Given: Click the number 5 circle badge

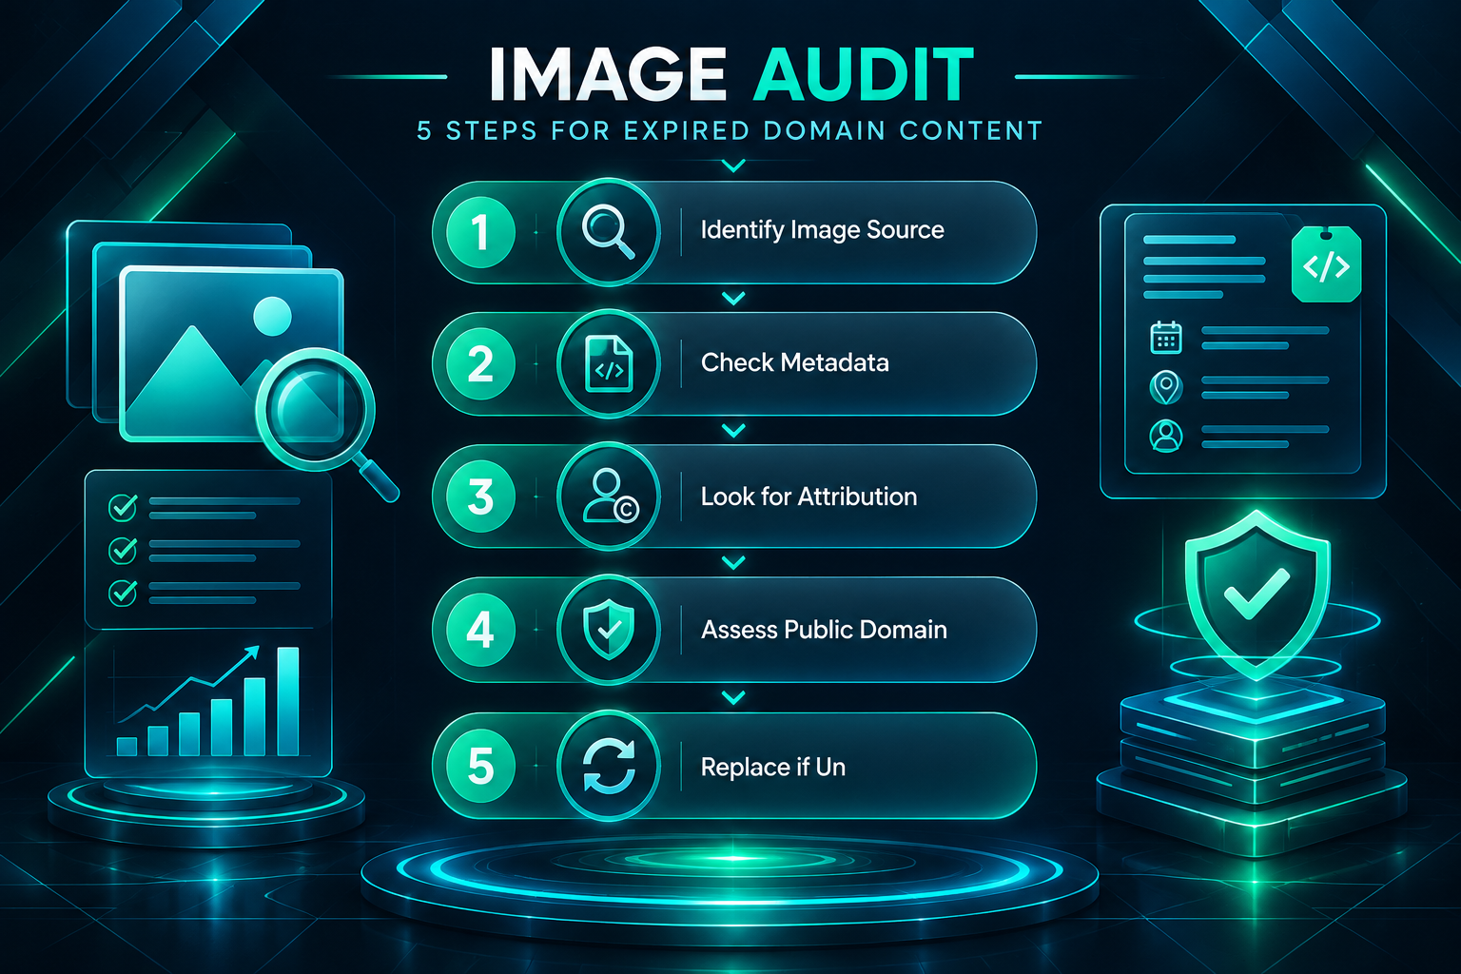Looking at the screenshot, I should (480, 766).
